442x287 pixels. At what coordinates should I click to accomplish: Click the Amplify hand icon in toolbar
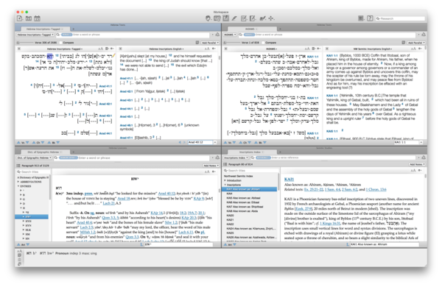coord(208,18)
